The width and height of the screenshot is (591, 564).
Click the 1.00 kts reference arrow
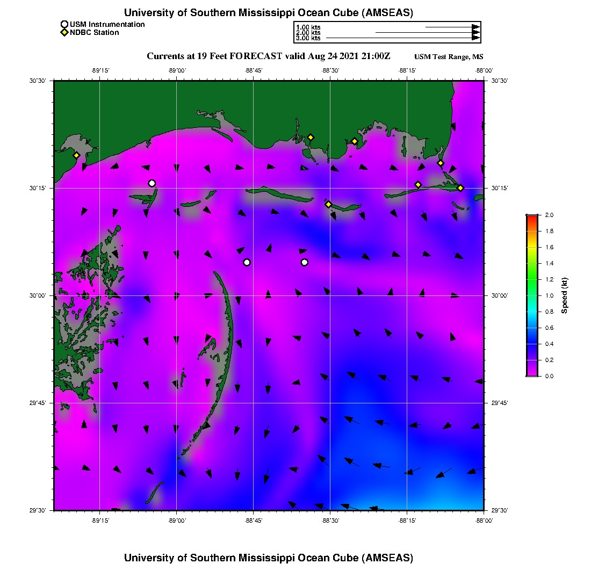pos(451,27)
